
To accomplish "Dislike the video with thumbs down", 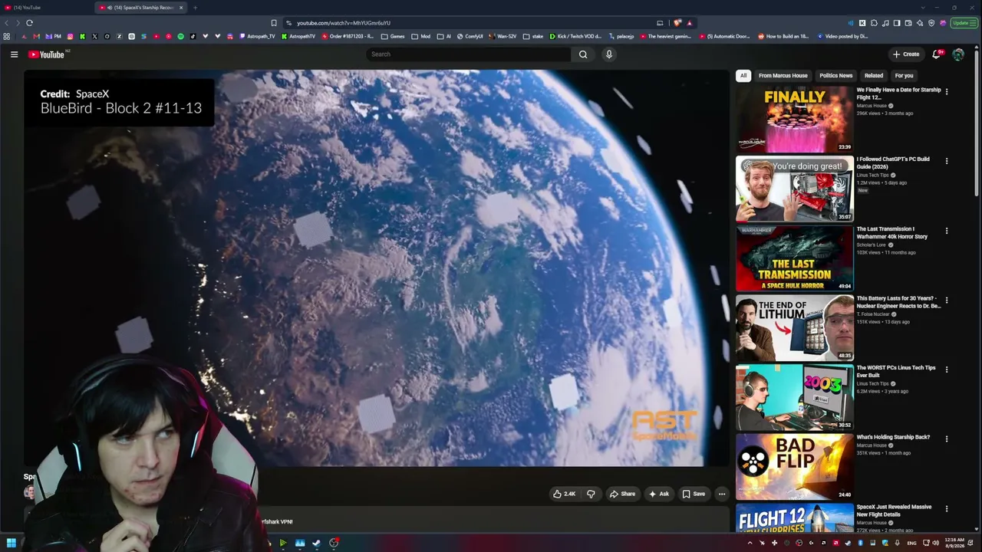I will coord(591,494).
